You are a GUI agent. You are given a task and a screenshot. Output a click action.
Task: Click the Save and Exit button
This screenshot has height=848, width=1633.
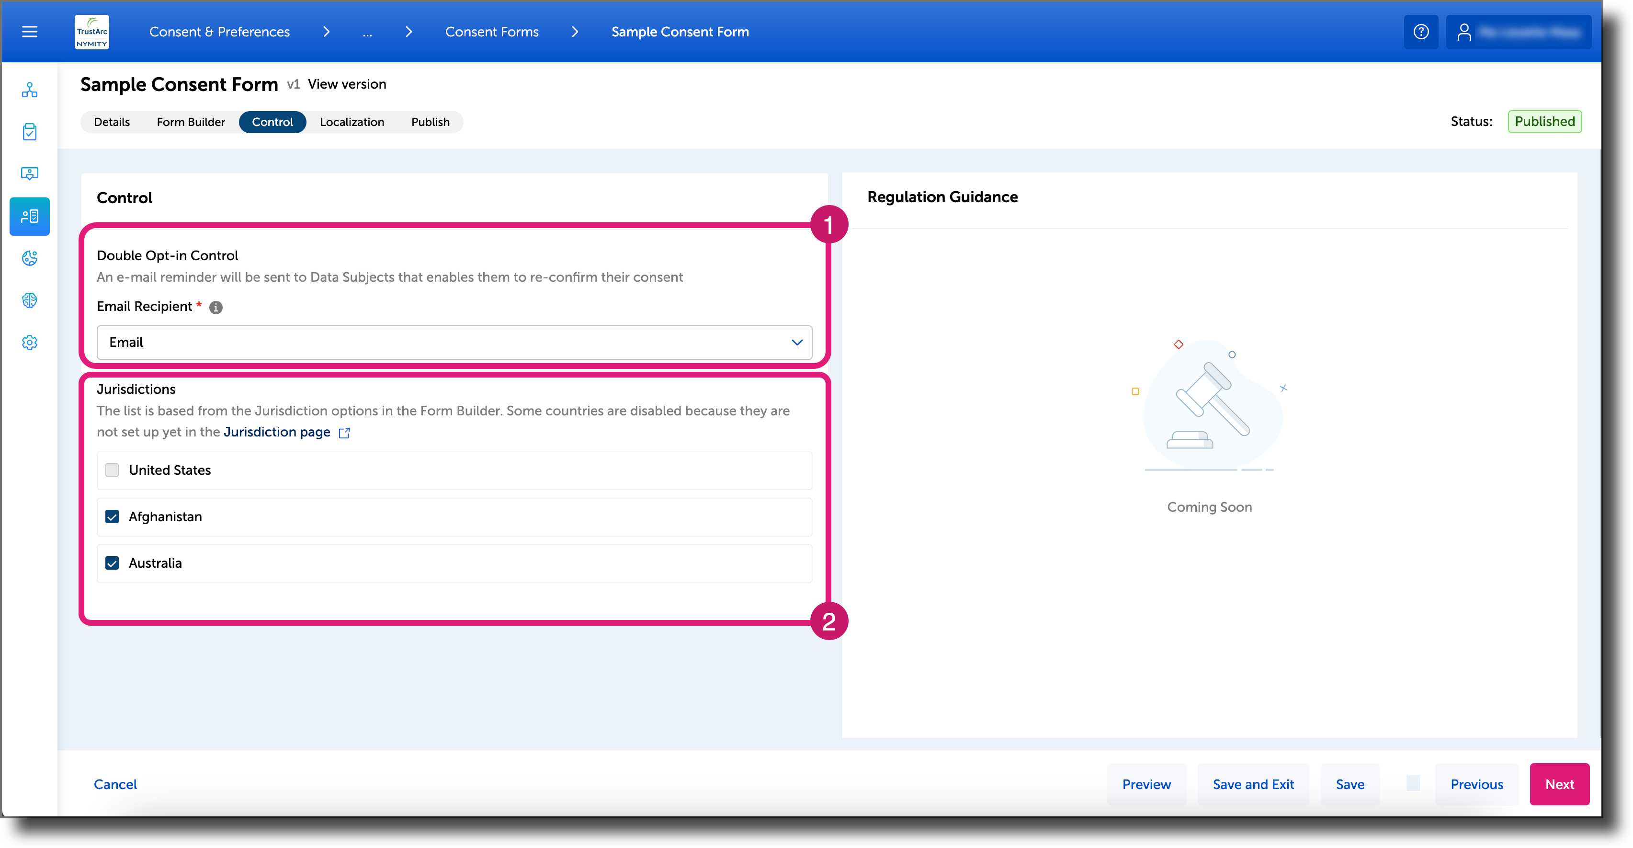pos(1253,784)
